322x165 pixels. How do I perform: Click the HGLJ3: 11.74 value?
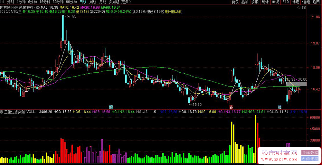pyautogui.click(x=277, y=112)
